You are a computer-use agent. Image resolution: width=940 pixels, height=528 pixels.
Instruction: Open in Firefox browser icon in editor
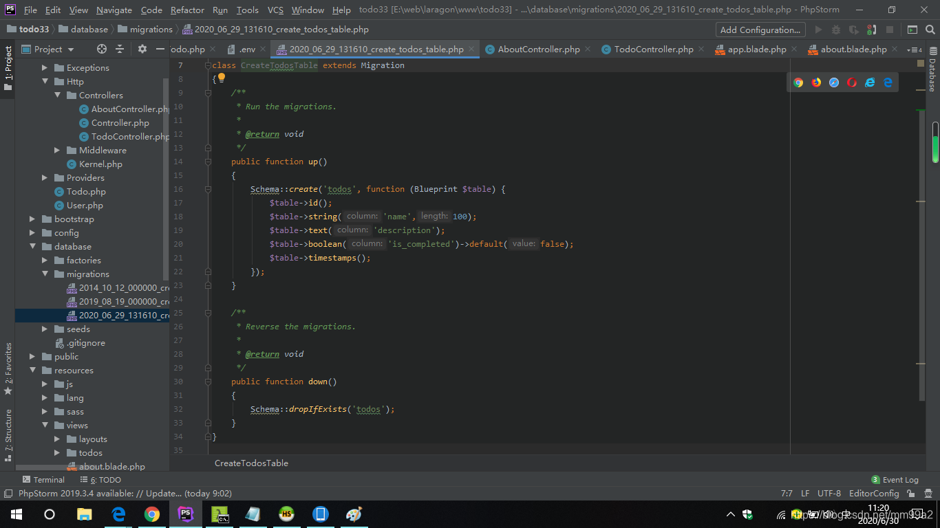coord(816,82)
